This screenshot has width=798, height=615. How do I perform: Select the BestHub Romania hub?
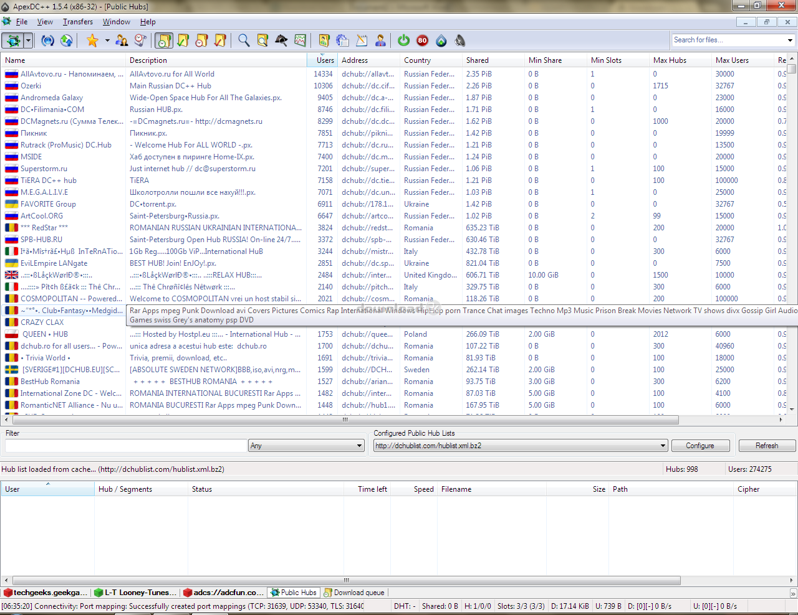click(393, 382)
